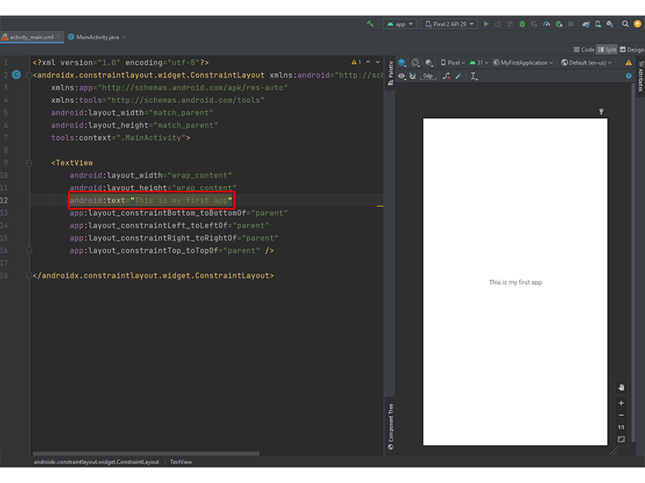Click the horizontal editor scrollbar
The height and width of the screenshot is (483, 645).
[x=146, y=454]
